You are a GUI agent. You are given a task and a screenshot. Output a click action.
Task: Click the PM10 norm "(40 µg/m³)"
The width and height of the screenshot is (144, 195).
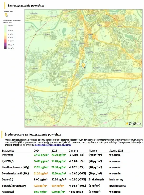(95, 155)
